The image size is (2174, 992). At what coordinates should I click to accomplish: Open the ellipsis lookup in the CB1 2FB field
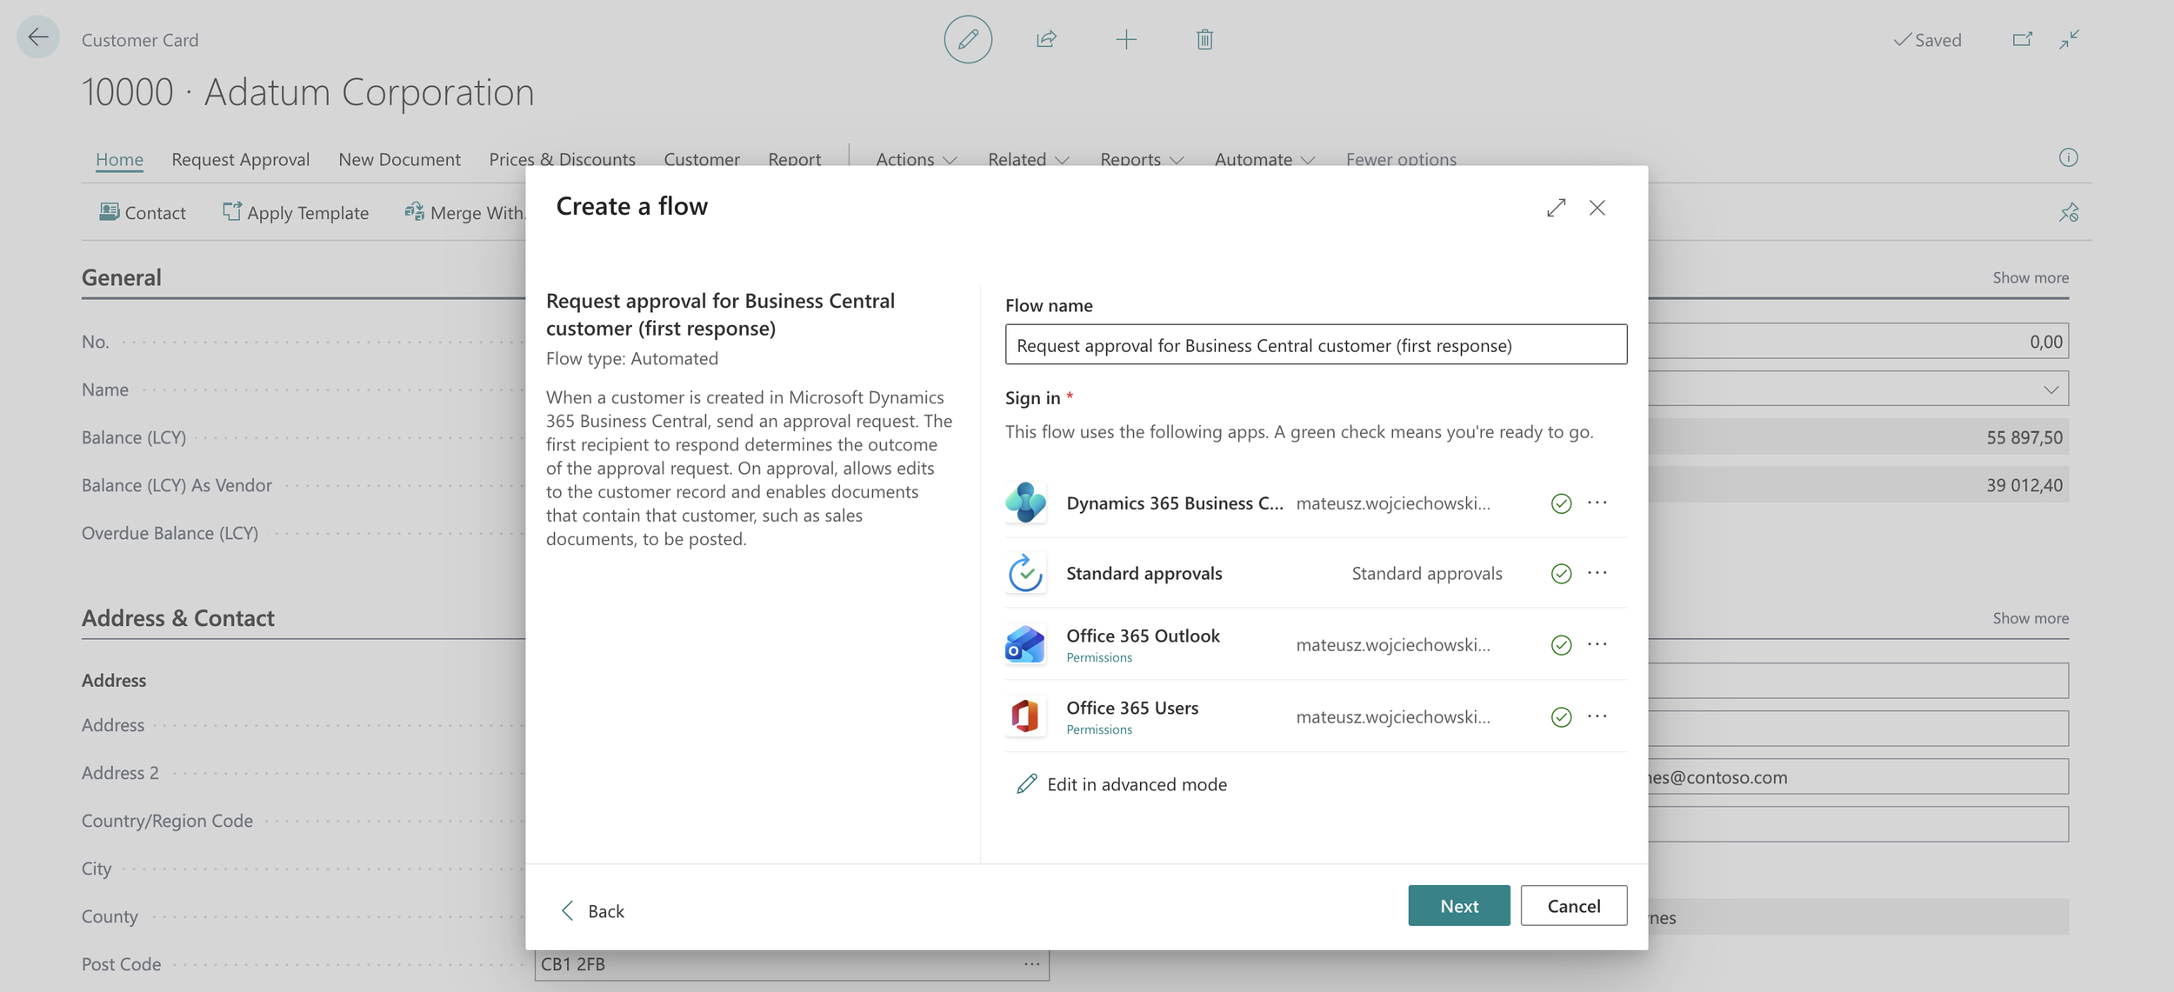point(1032,964)
